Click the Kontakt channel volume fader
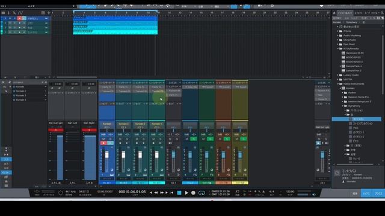 coord(107,155)
